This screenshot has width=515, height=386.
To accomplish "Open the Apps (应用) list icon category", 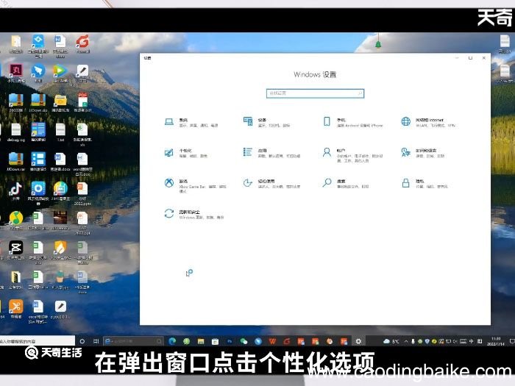I will 271,153.
